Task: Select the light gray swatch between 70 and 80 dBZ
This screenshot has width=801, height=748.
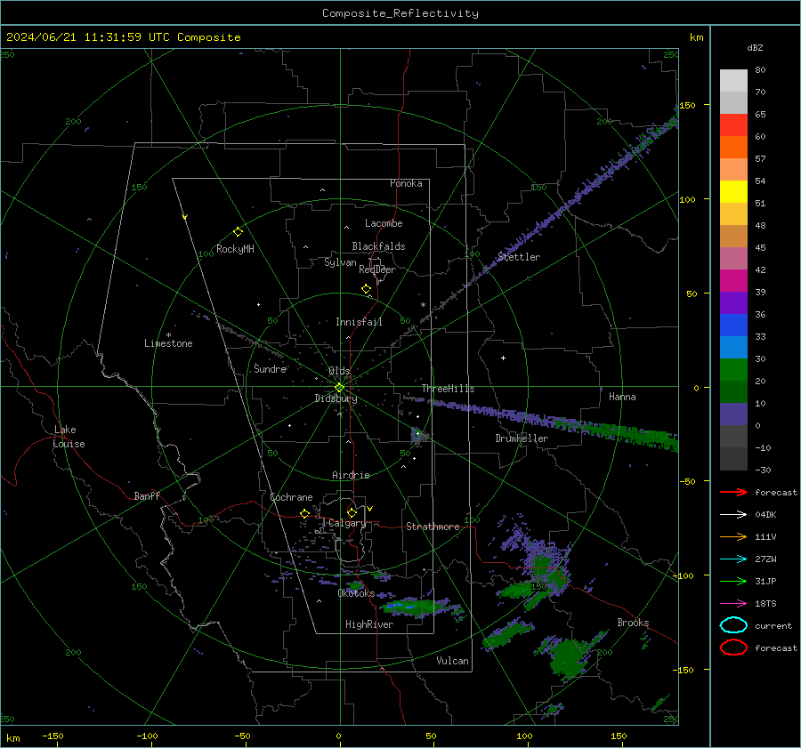Action: coord(733,81)
